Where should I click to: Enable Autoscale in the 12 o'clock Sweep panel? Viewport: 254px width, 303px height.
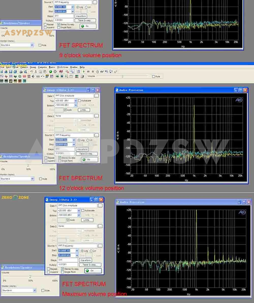coord(80,101)
